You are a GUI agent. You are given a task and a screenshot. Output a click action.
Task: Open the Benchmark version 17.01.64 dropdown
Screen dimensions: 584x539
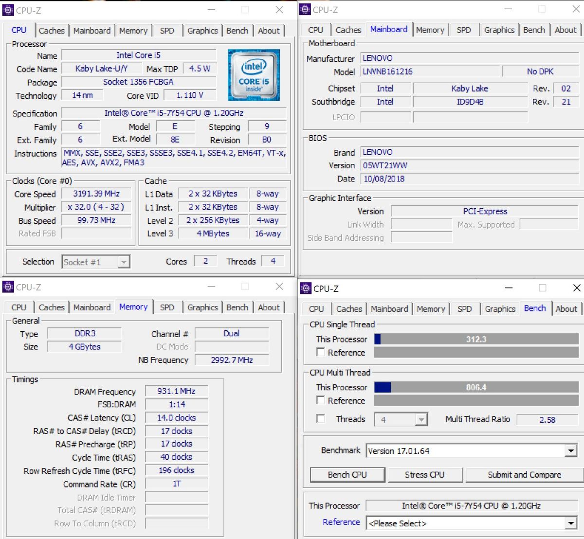pyautogui.click(x=571, y=451)
